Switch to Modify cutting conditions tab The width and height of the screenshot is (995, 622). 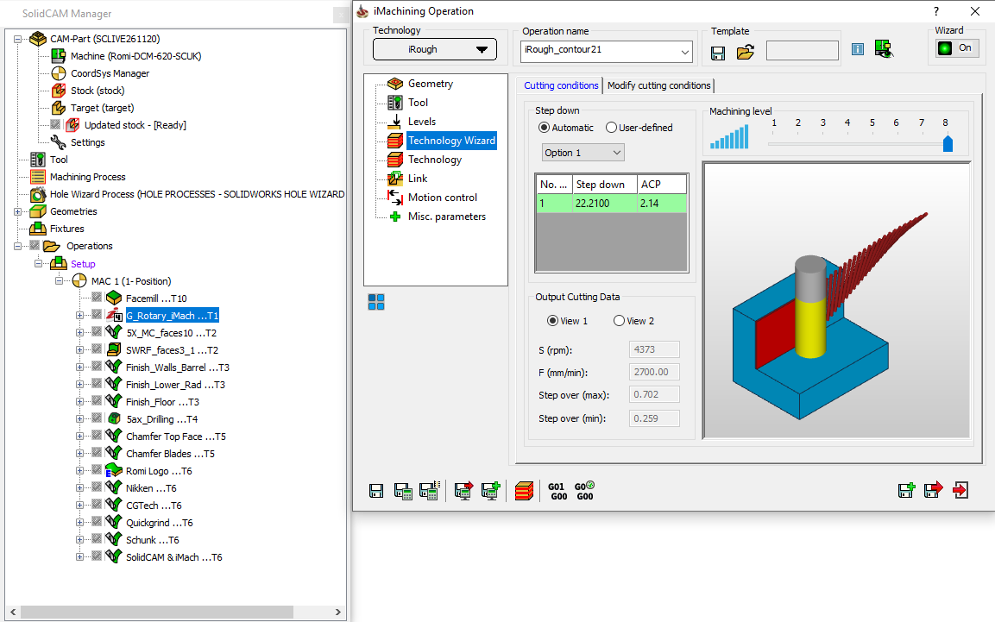click(x=659, y=85)
